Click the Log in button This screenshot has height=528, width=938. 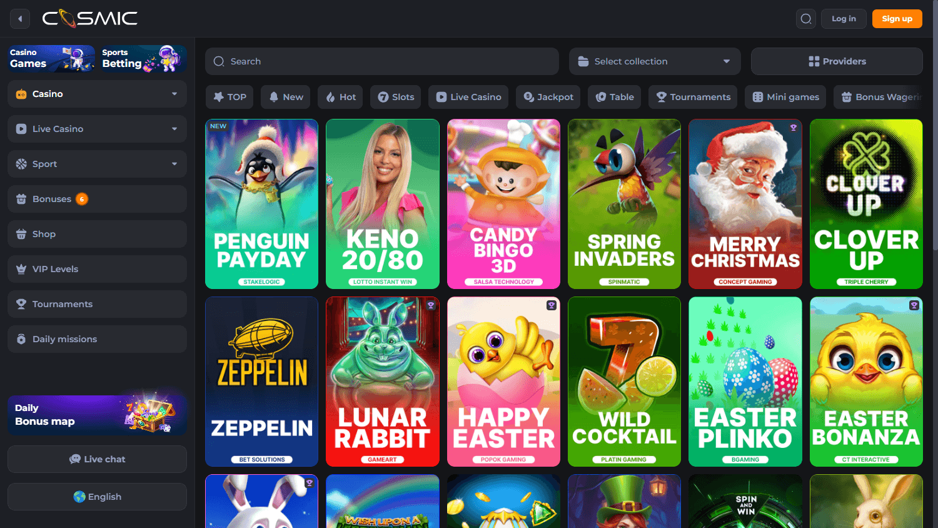pyautogui.click(x=843, y=18)
